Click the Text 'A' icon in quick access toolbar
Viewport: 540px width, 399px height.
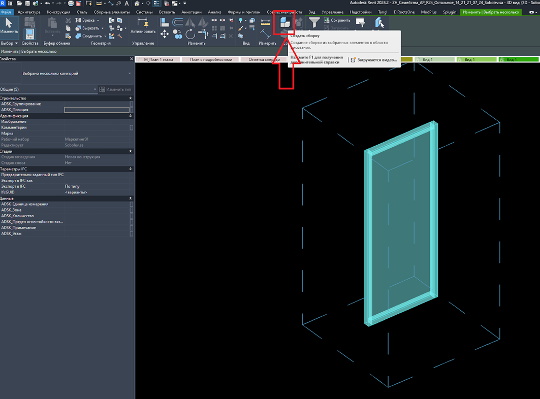tap(126, 3)
